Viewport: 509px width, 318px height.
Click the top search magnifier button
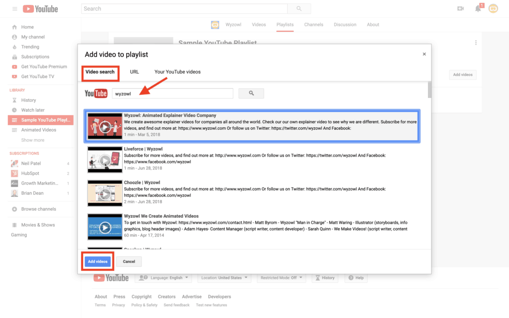coord(299,9)
